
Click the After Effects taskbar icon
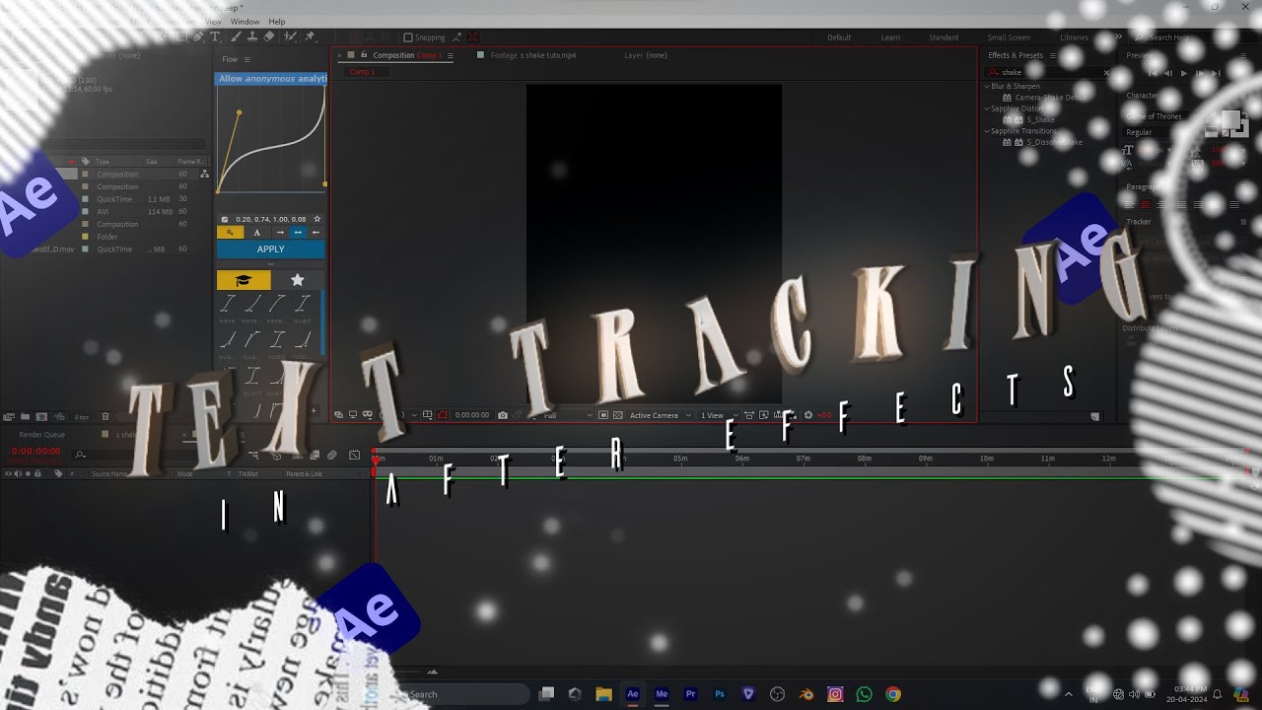[633, 694]
